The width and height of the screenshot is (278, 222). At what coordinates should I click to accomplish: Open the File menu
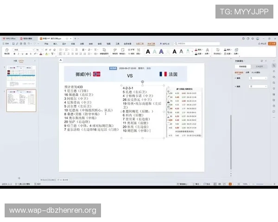(6, 43)
